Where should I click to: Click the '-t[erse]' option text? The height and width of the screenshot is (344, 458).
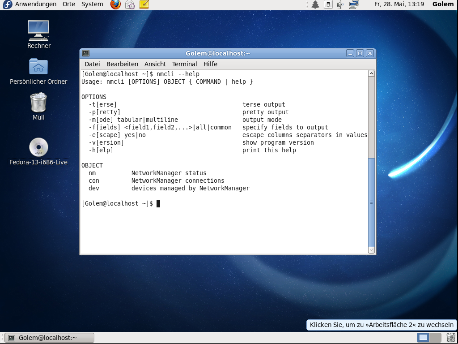tap(102, 104)
